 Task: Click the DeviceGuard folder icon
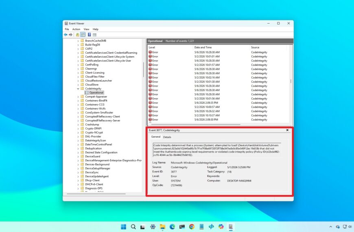click(x=82, y=156)
